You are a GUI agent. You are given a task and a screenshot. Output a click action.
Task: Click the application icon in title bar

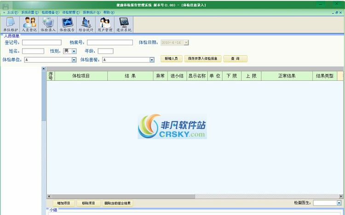tap(6, 6)
